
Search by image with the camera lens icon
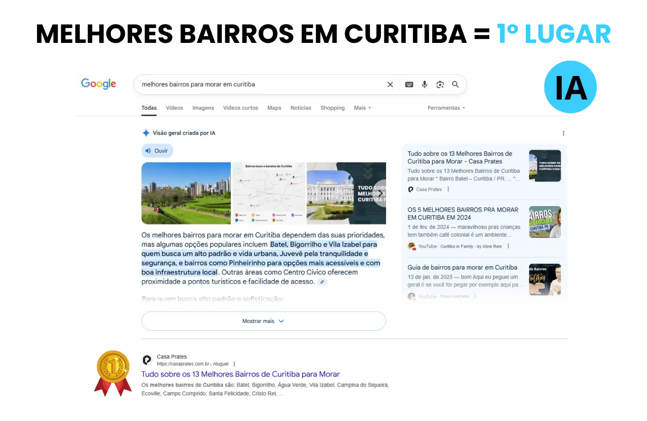[x=440, y=84]
